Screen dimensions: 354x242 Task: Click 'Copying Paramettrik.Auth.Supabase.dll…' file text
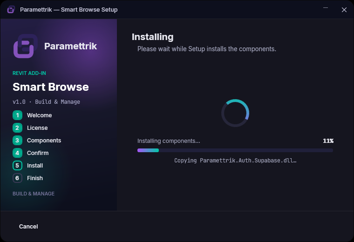(x=235, y=161)
